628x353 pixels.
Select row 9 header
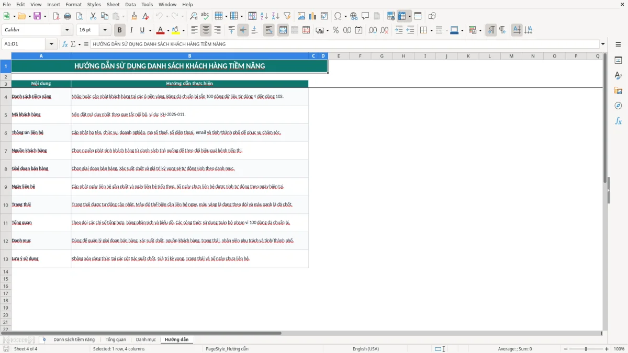(5, 187)
